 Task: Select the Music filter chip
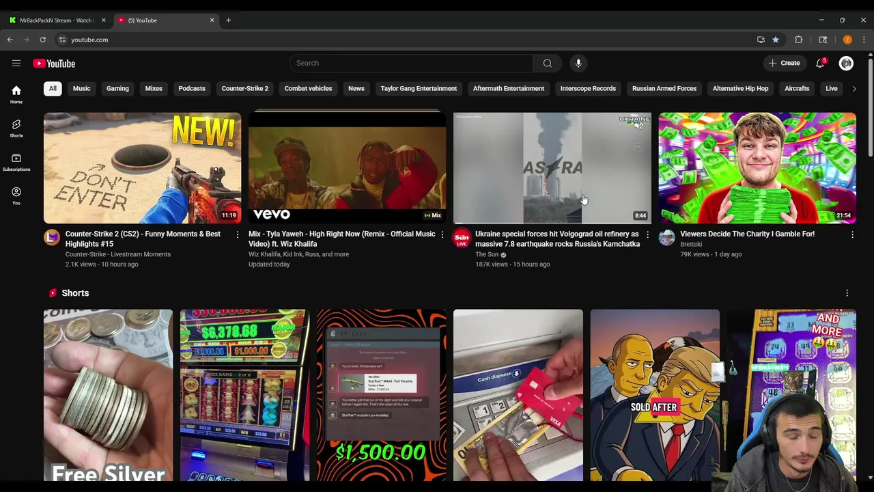81,88
